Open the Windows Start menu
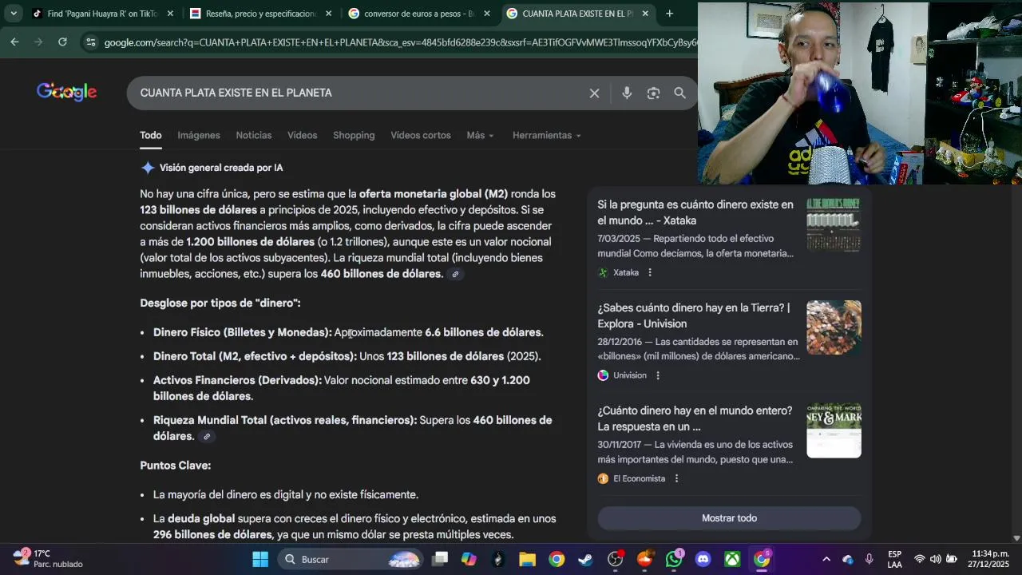The height and width of the screenshot is (575, 1022). (260, 559)
